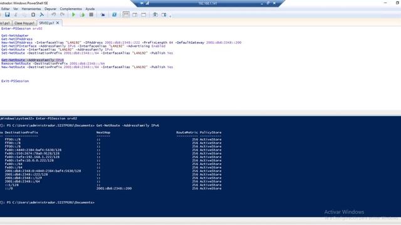
Task: Open the Ver menu
Action: (16, 9)
